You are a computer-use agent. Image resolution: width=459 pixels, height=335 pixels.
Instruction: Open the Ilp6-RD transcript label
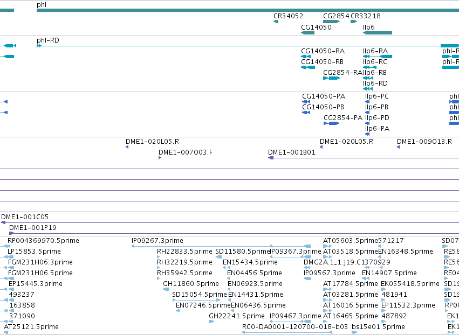(375, 83)
